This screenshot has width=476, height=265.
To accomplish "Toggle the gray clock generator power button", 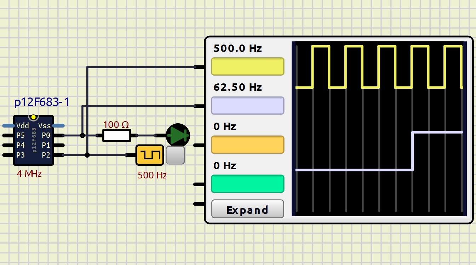I will click(x=176, y=155).
